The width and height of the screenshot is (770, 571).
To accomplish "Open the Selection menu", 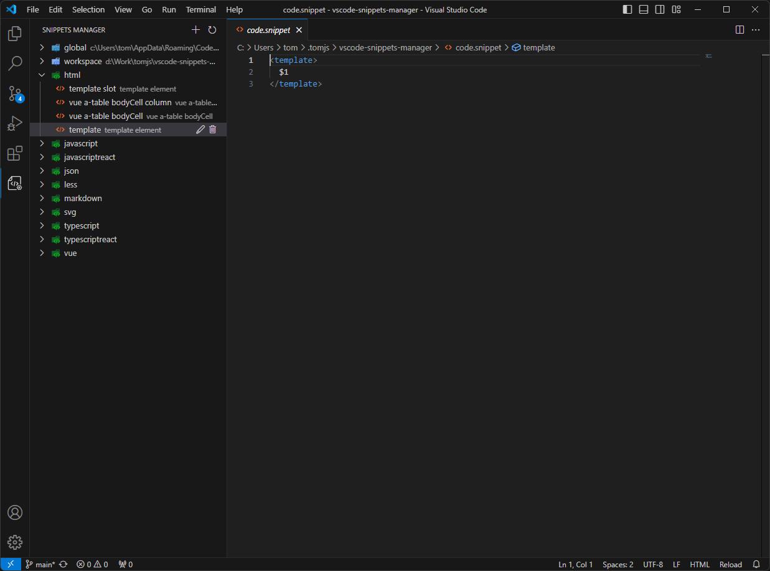I will click(88, 9).
